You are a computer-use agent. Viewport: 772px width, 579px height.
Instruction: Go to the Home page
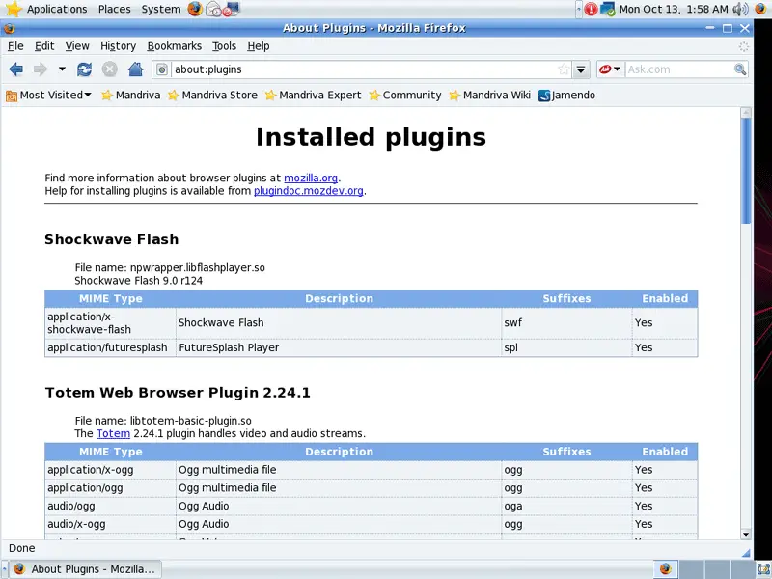(x=135, y=69)
